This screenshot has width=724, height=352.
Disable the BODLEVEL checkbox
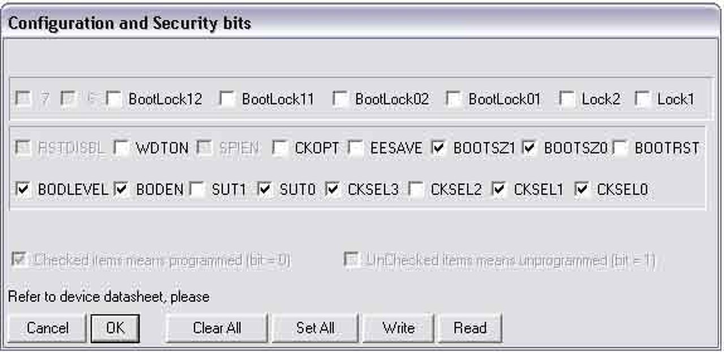point(23,190)
